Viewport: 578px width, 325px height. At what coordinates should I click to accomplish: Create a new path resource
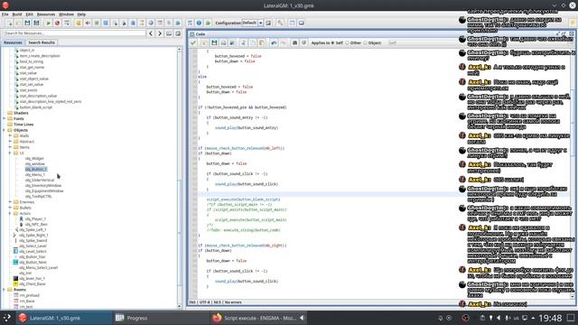tap(106, 23)
